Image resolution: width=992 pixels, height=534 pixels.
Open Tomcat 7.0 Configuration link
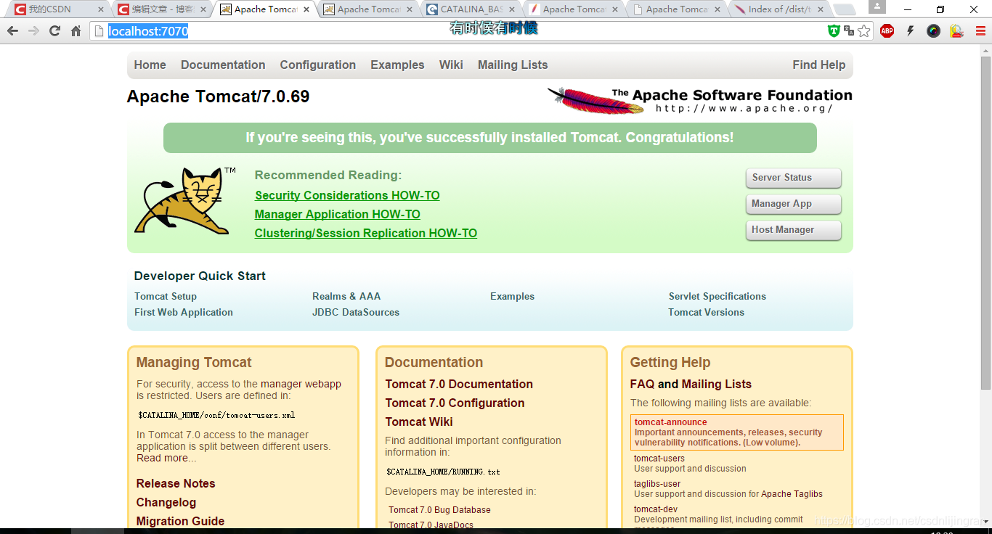[455, 403]
